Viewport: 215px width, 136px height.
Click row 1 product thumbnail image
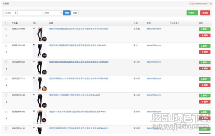coord(40,34)
